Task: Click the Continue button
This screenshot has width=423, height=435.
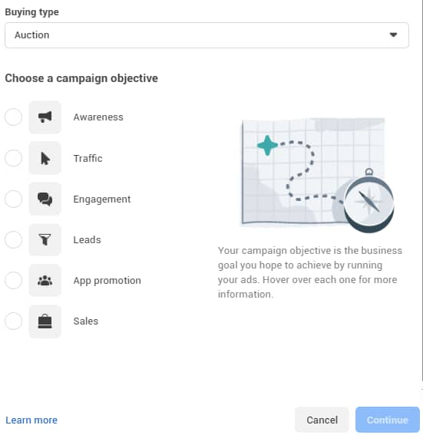Action: (x=388, y=420)
